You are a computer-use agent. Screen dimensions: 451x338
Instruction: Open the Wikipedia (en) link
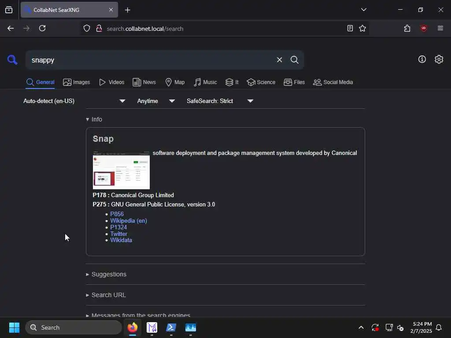[x=129, y=221]
